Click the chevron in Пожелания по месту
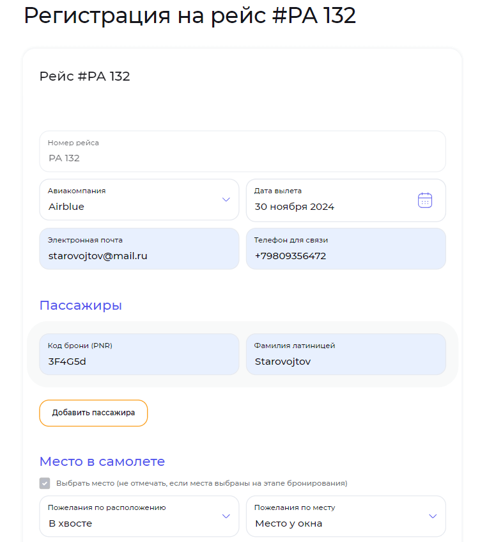Screen dimensions: 480x542 click(x=433, y=516)
